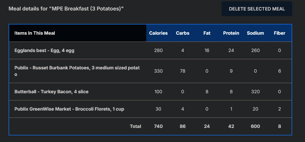The image size is (305, 142).
Task: Select the potatoes carbs value 78
Action: coord(183,71)
